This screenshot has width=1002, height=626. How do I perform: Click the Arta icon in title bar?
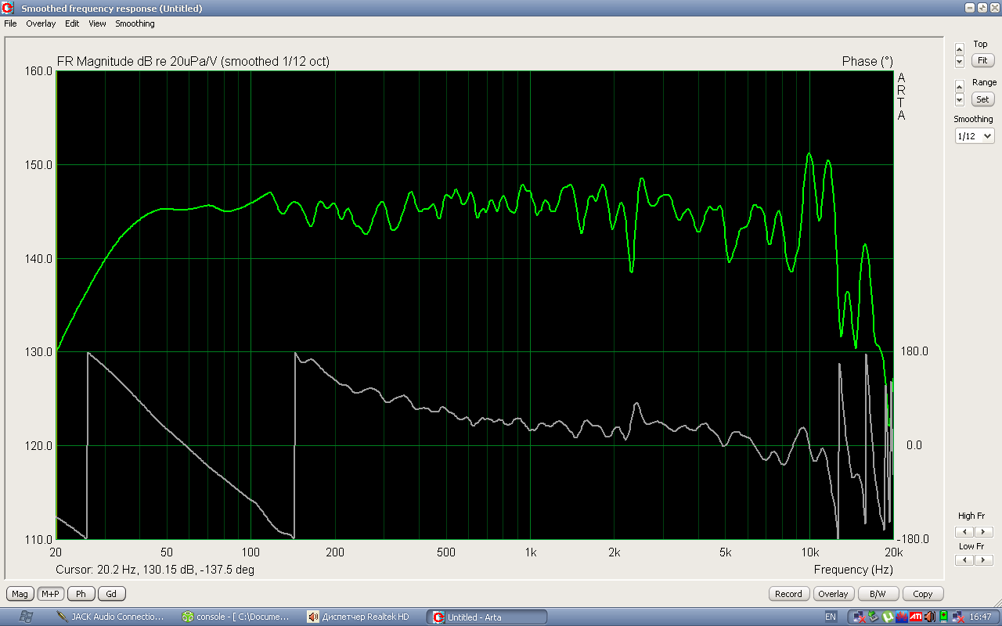click(x=9, y=8)
